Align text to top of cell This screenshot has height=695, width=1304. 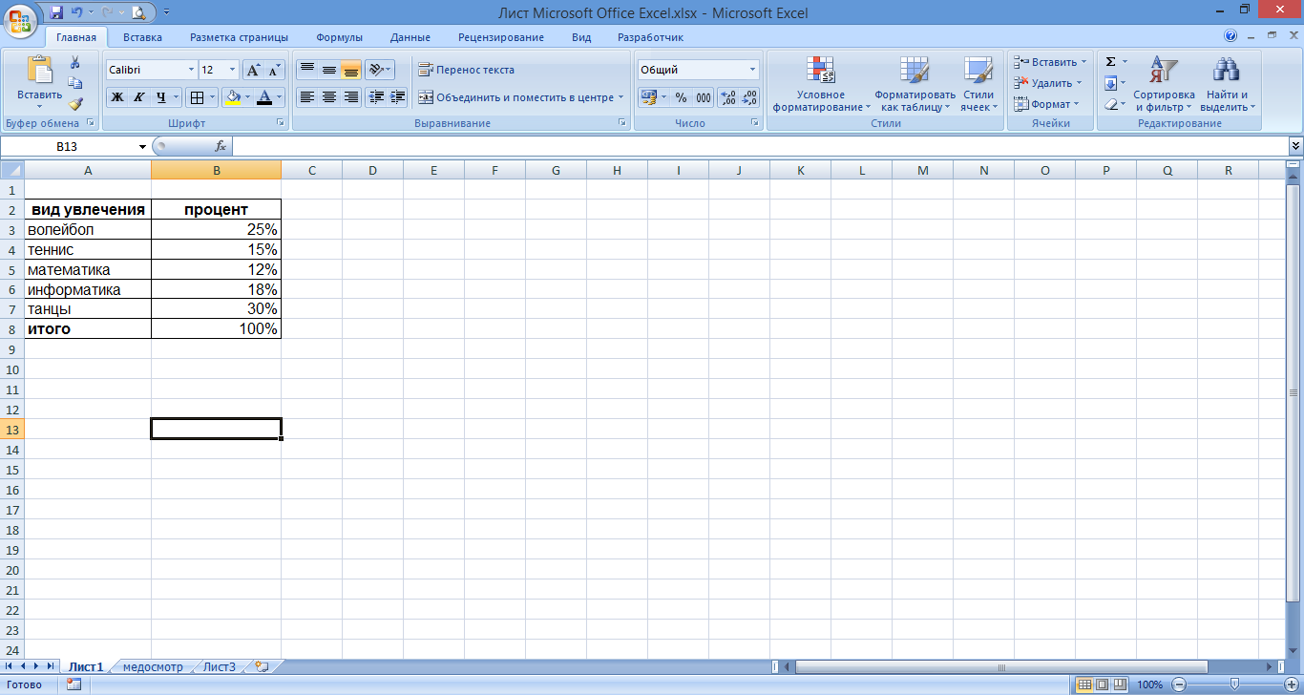pyautogui.click(x=307, y=70)
